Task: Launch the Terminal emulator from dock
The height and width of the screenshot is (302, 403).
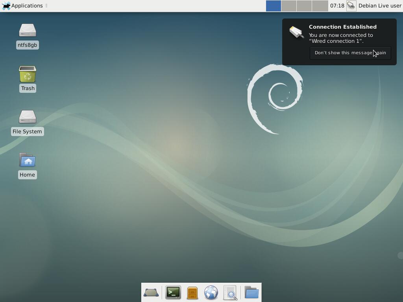Action: click(x=173, y=293)
